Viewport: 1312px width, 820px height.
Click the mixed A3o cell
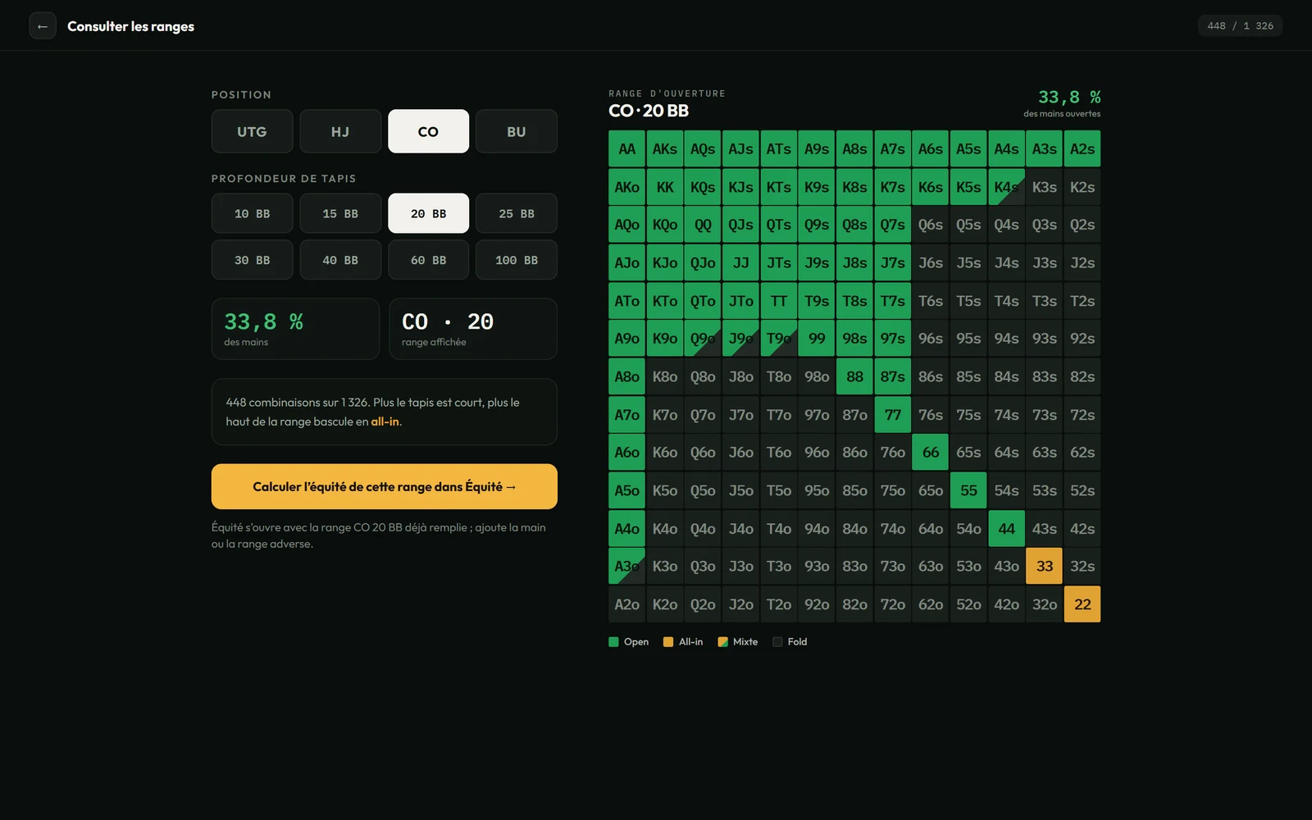point(626,566)
